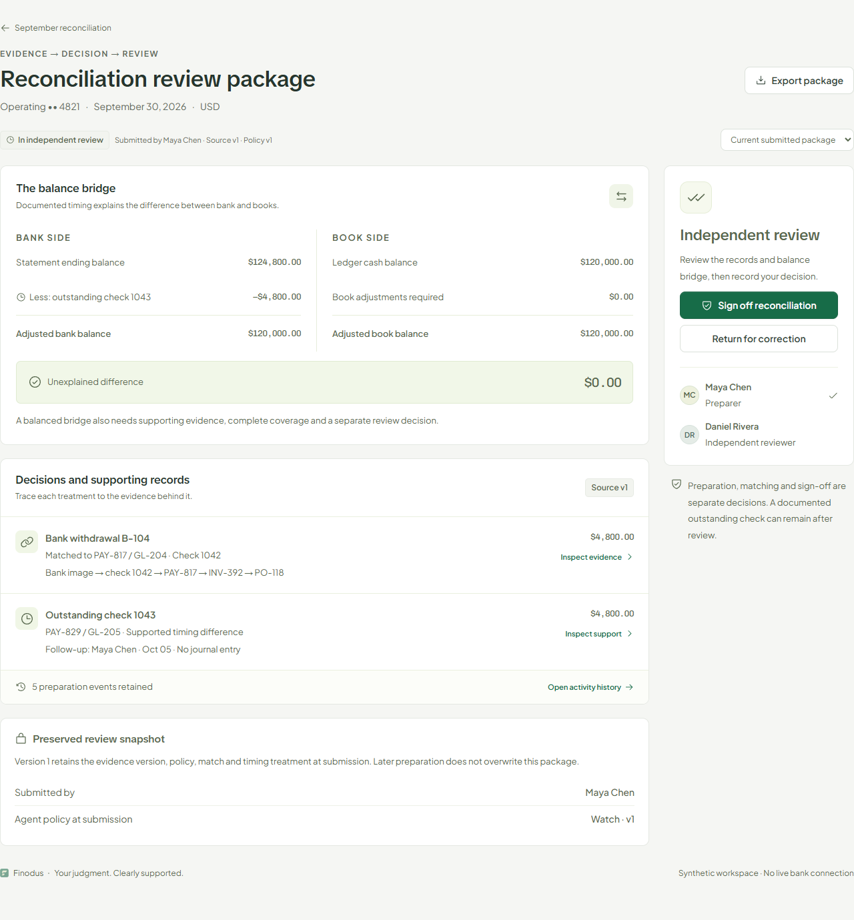Click the Adjusted bank balance label

point(63,334)
